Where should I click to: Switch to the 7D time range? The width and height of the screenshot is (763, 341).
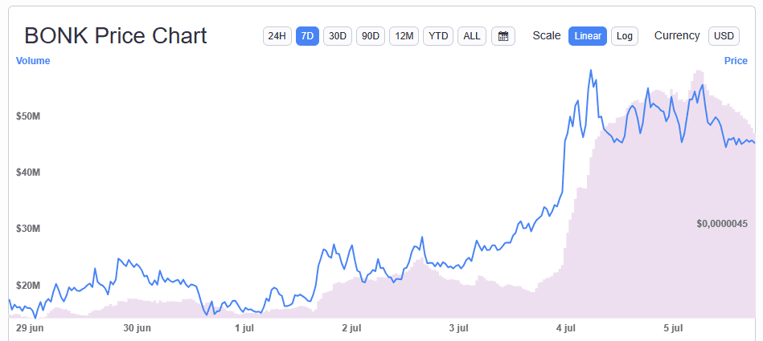pos(308,36)
